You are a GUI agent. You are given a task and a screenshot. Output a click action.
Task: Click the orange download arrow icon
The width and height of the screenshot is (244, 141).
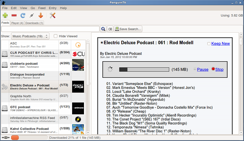(41, 15)
